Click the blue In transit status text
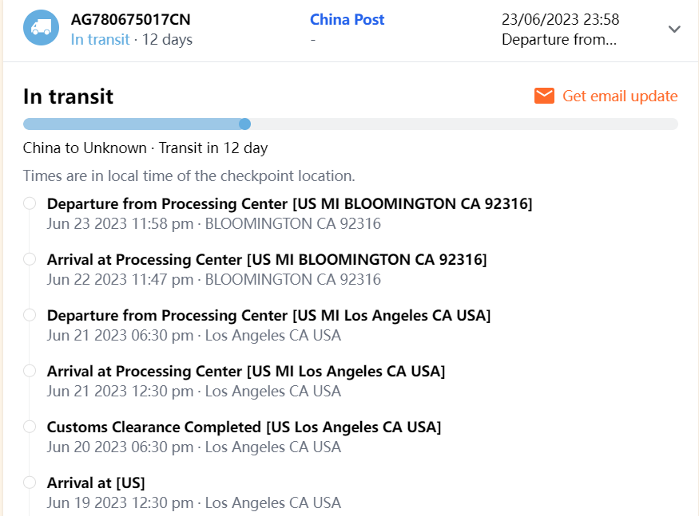The image size is (699, 516). [100, 39]
